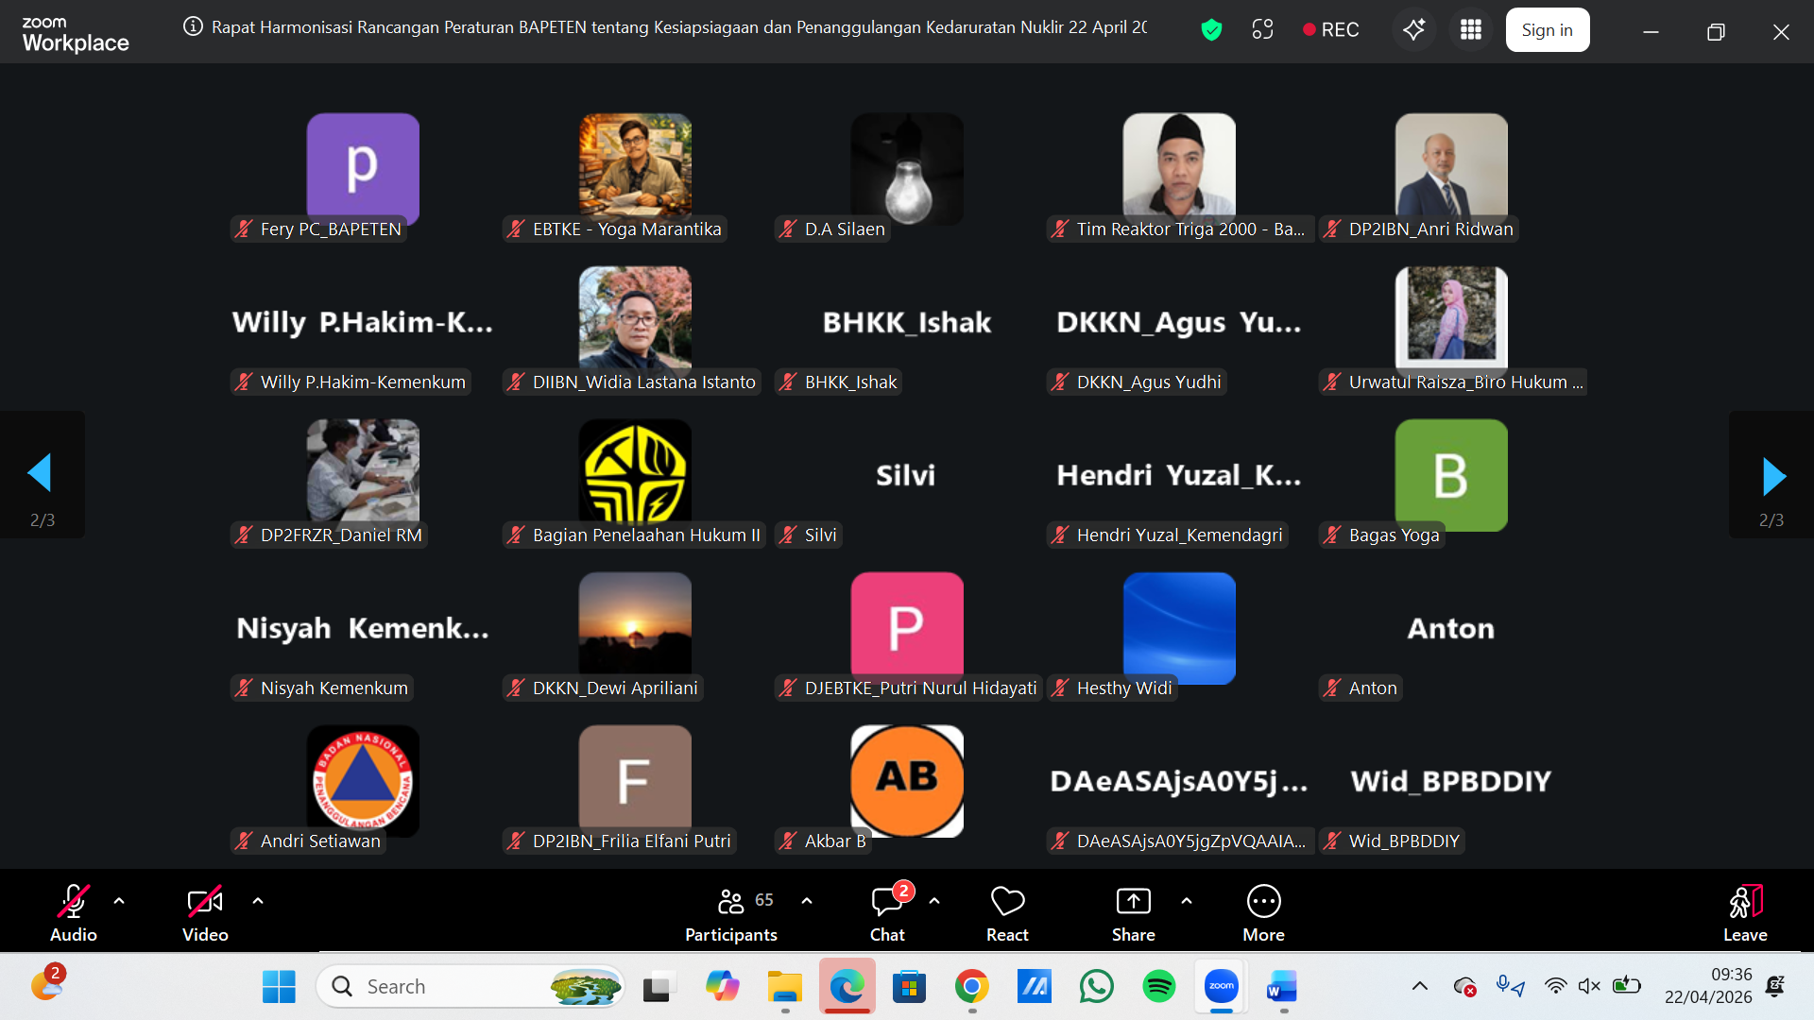1814x1020 pixels.
Task: Click the Sign in button
Action: (x=1547, y=30)
